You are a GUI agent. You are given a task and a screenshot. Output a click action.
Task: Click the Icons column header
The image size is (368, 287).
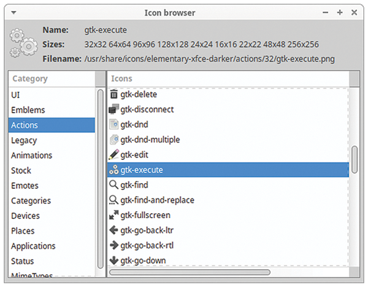click(x=227, y=79)
